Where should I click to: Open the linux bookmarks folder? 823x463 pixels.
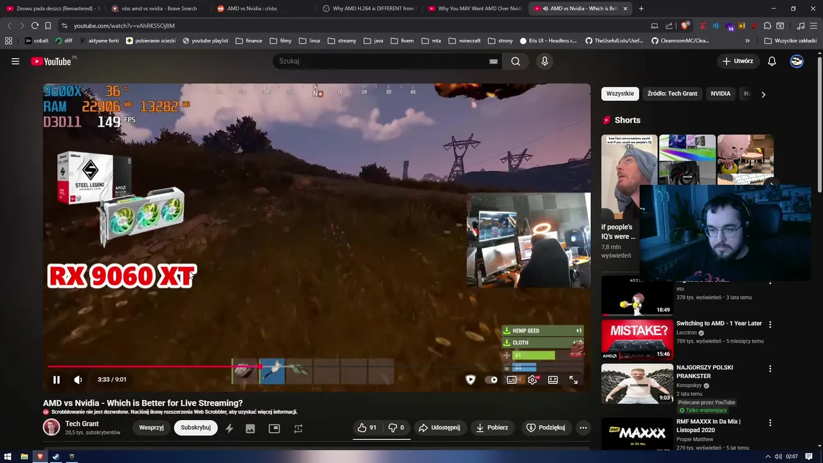point(310,41)
